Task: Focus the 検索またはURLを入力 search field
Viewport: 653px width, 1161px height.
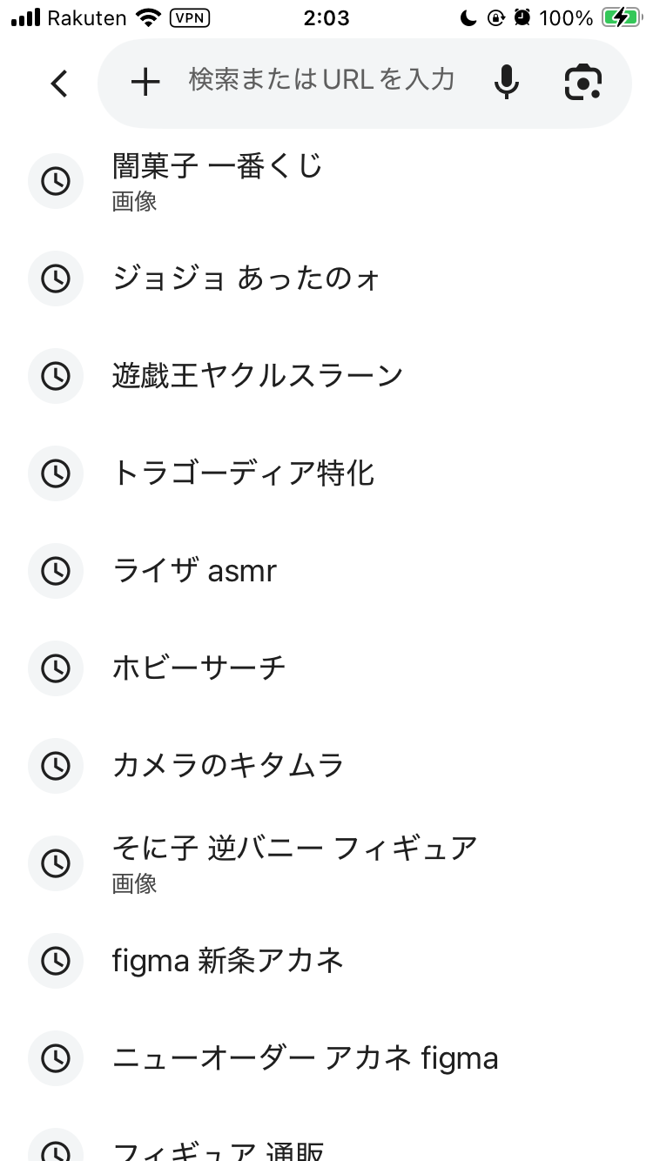Action: pyautogui.click(x=322, y=81)
